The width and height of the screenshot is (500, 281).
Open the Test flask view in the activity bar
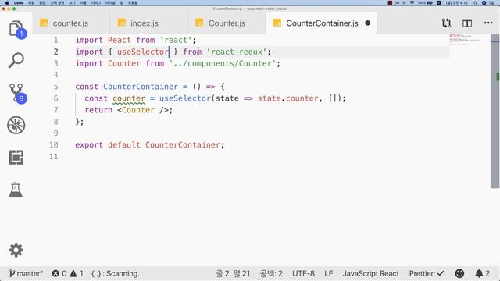click(16, 190)
